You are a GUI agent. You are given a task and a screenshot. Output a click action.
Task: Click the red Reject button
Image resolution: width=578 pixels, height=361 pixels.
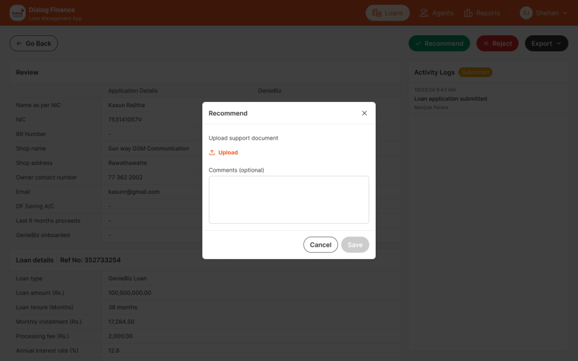coord(497,44)
